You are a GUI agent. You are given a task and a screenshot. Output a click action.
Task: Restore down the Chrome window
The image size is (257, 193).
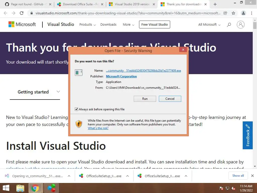tap(241, 2)
